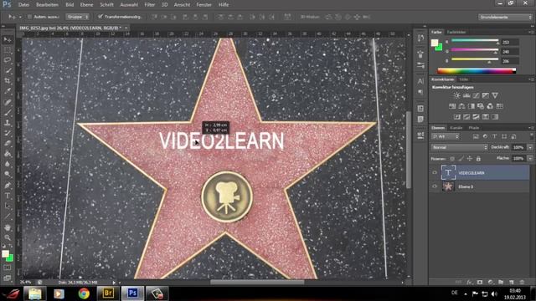Hide the Ebene 0 layer
The height and width of the screenshot is (301, 536).
435,186
